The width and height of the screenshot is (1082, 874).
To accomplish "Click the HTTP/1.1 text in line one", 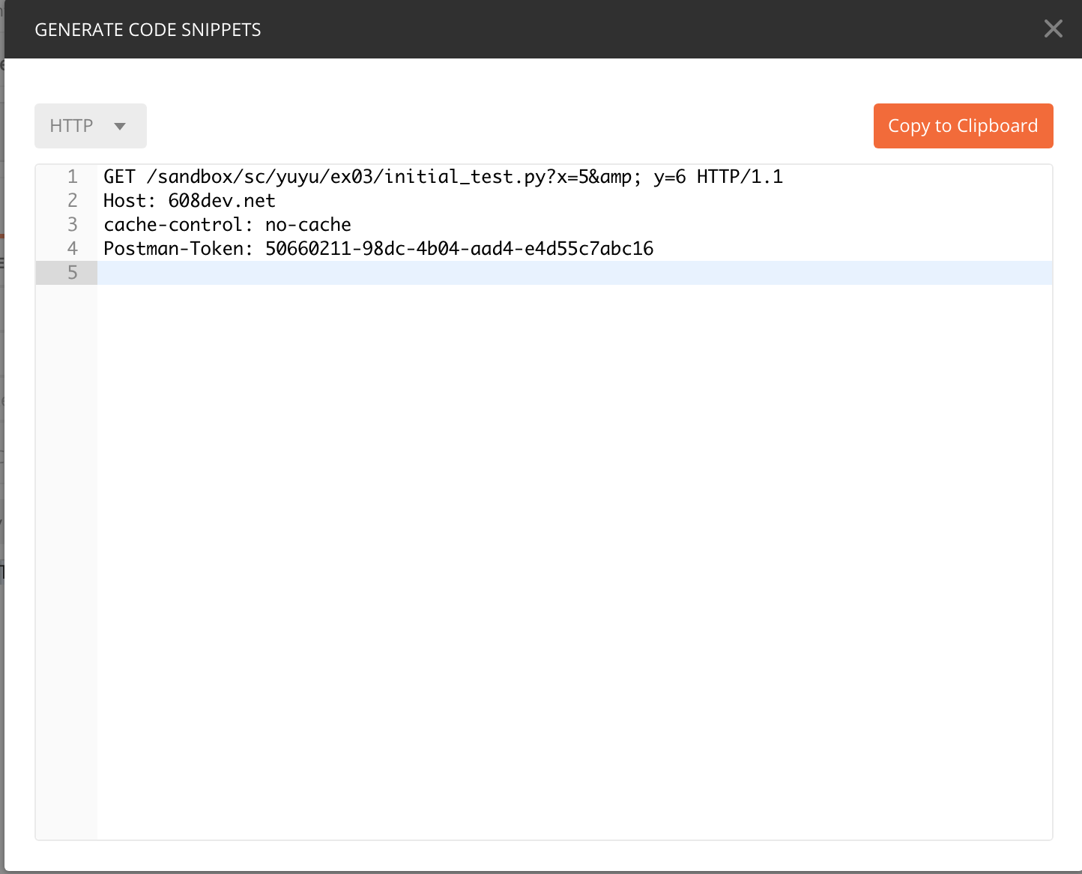I will [x=740, y=177].
